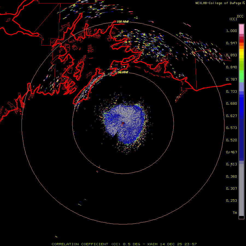Click the 0.467 scale value
The image size is (246, 246).
pos(232,152)
